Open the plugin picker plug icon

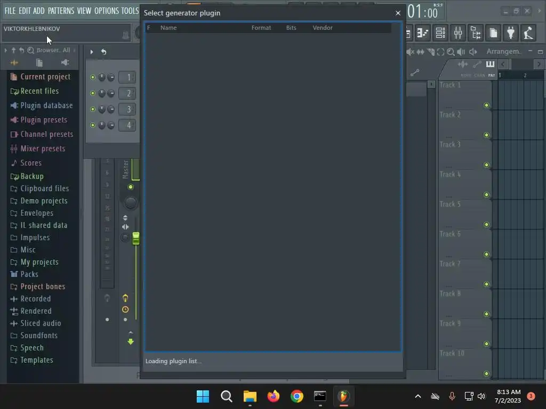(510, 33)
